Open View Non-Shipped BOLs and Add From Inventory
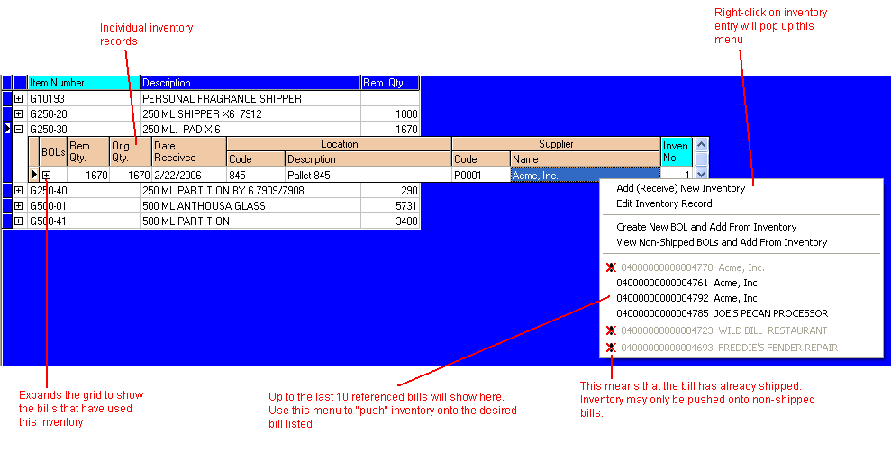The height and width of the screenshot is (452, 891). coord(721,242)
